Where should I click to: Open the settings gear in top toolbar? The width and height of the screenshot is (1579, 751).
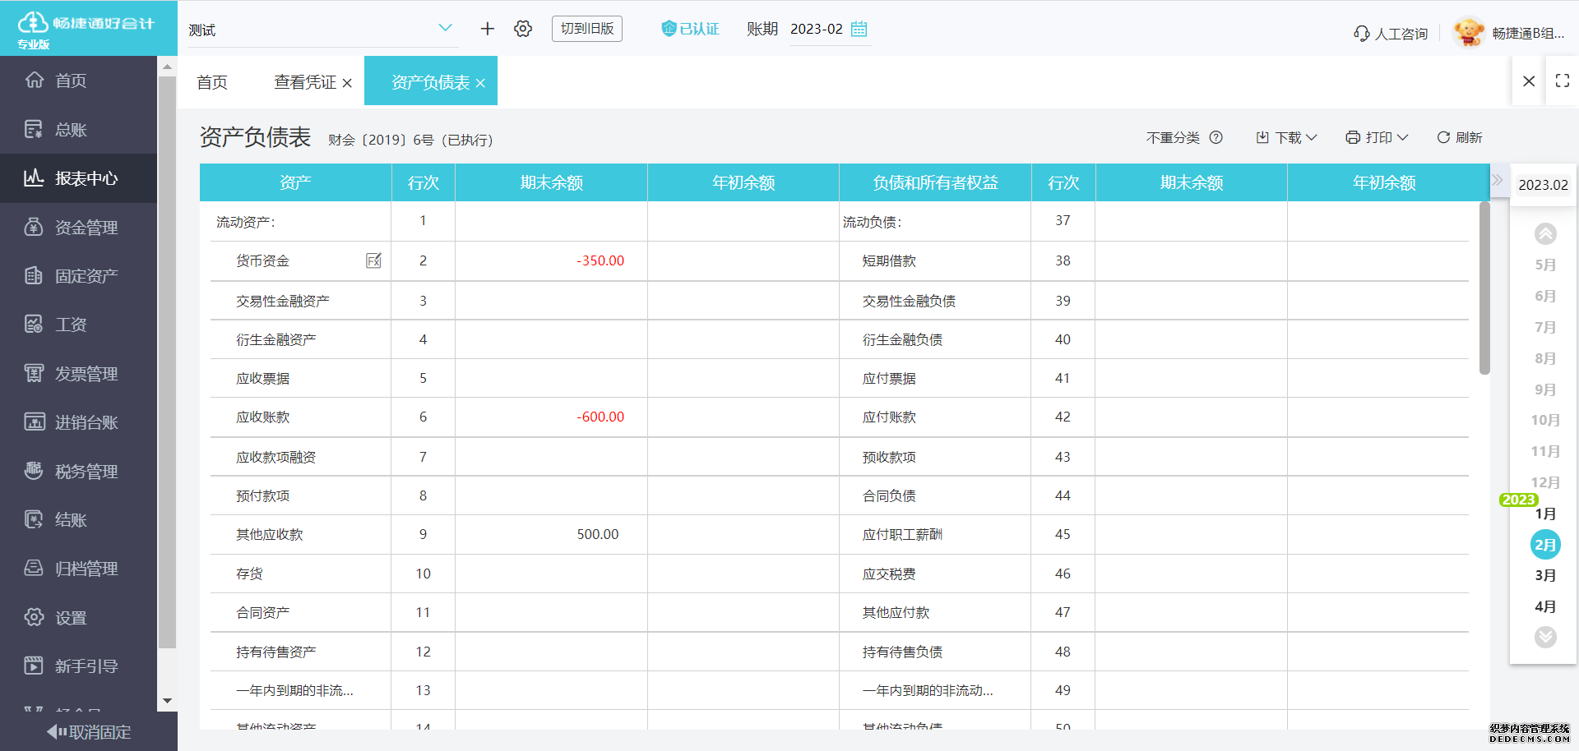[523, 28]
